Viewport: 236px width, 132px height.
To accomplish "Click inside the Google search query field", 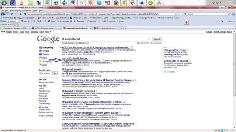I will 105,39.
